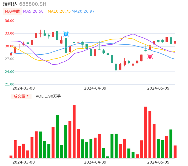Image resolution: width=188 pixels, height=166 pixels.
Task: Click the tallest red volume bar
Action: point(74,132)
